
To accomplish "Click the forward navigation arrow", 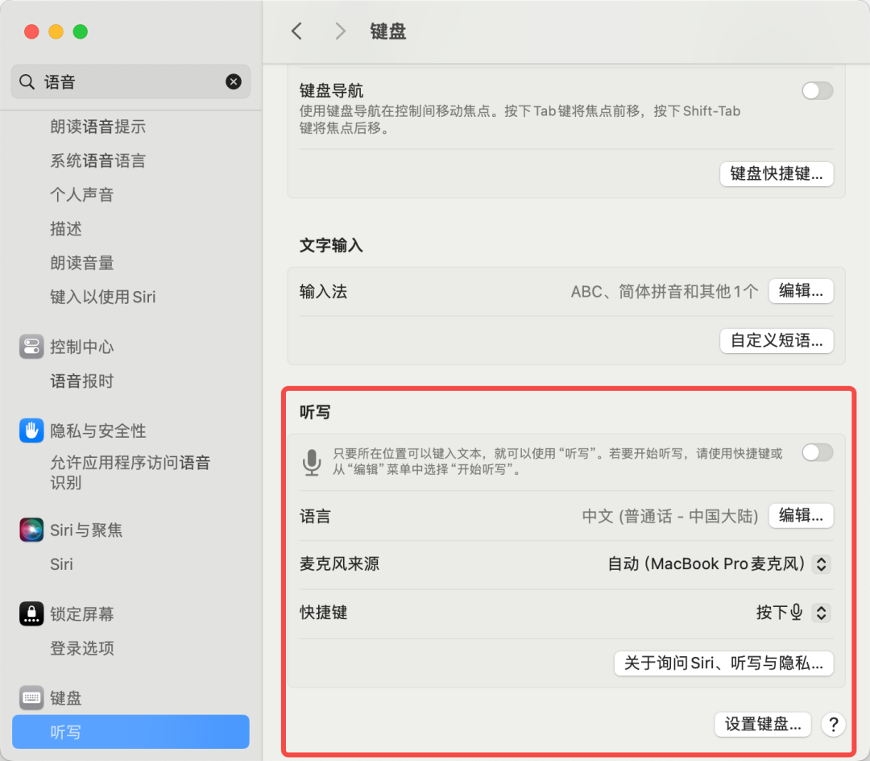I will point(339,31).
